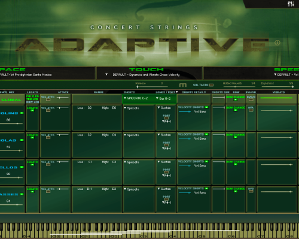This screenshot has height=239, width=299.
Task: Open the Cellos Spiccato shorts dropdown
Action: click(x=132, y=162)
